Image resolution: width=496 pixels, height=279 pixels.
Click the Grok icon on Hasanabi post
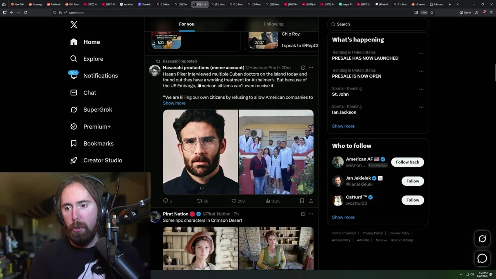[x=303, y=67]
